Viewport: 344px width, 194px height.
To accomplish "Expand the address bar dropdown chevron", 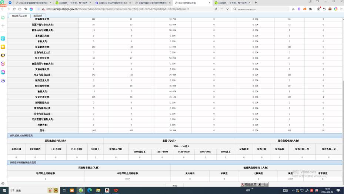I will [x=227, y=9].
